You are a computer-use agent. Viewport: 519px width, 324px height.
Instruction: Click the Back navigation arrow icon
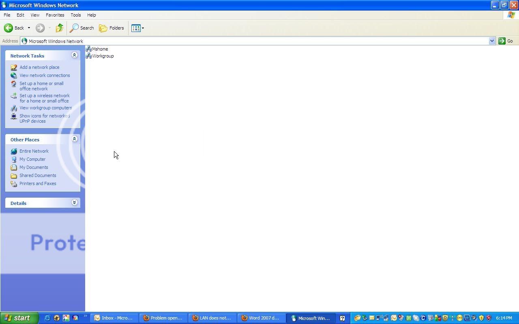(9, 28)
